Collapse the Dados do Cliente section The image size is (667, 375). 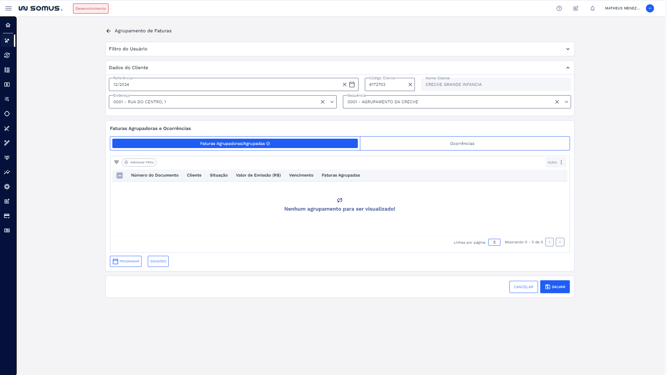(568, 68)
